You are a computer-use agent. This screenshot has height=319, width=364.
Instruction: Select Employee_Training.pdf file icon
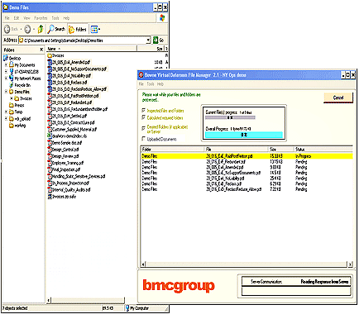tap(50, 163)
